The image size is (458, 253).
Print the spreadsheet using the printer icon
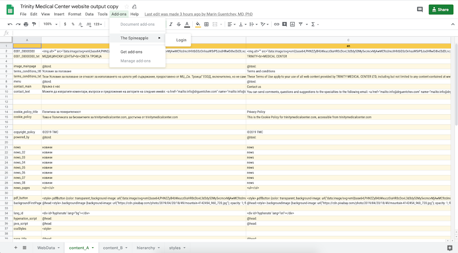point(26,24)
